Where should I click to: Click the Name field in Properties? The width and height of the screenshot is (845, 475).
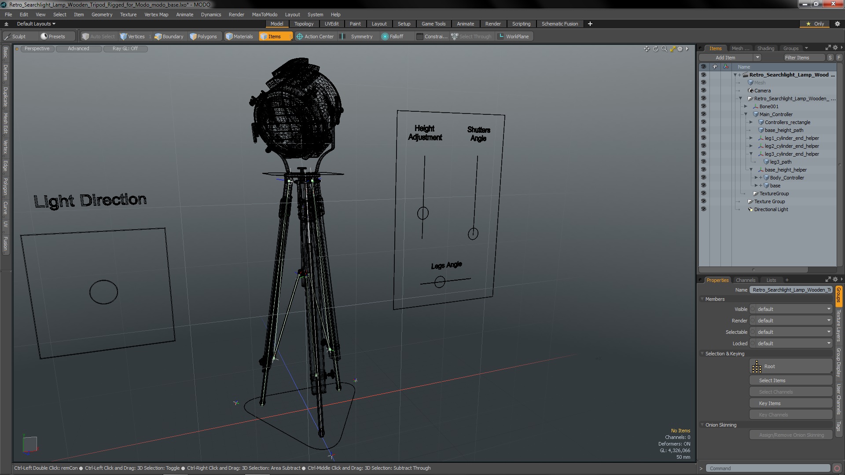(791, 290)
